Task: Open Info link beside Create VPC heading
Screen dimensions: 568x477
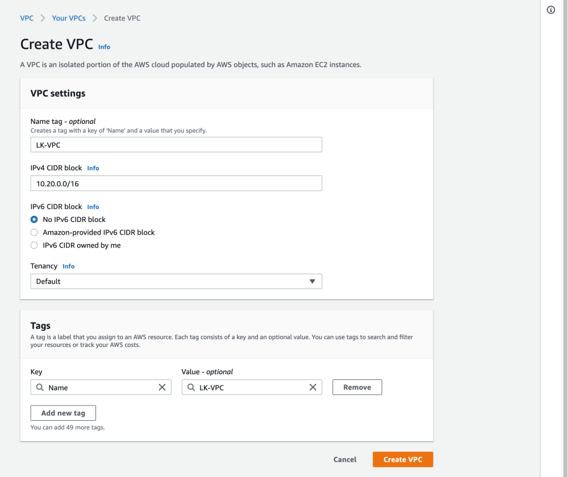Action: pos(104,47)
